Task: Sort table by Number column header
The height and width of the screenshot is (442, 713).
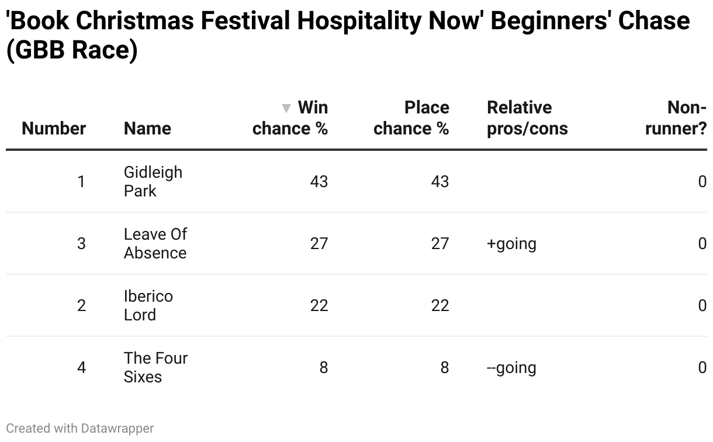Action: coord(54,129)
